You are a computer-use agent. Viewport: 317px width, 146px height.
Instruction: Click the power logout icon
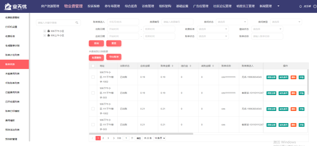click(x=315, y=6)
